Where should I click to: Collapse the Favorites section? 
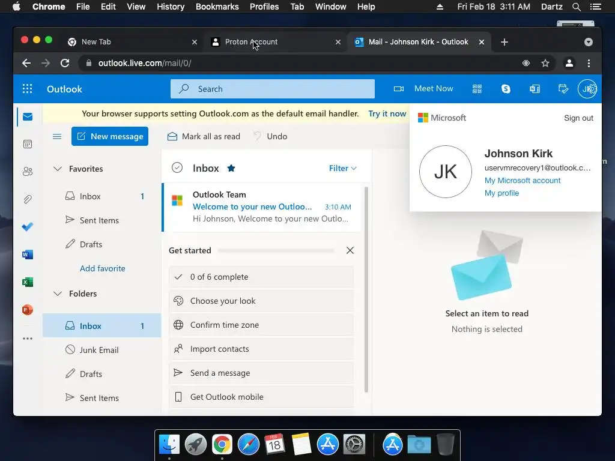coord(58,169)
